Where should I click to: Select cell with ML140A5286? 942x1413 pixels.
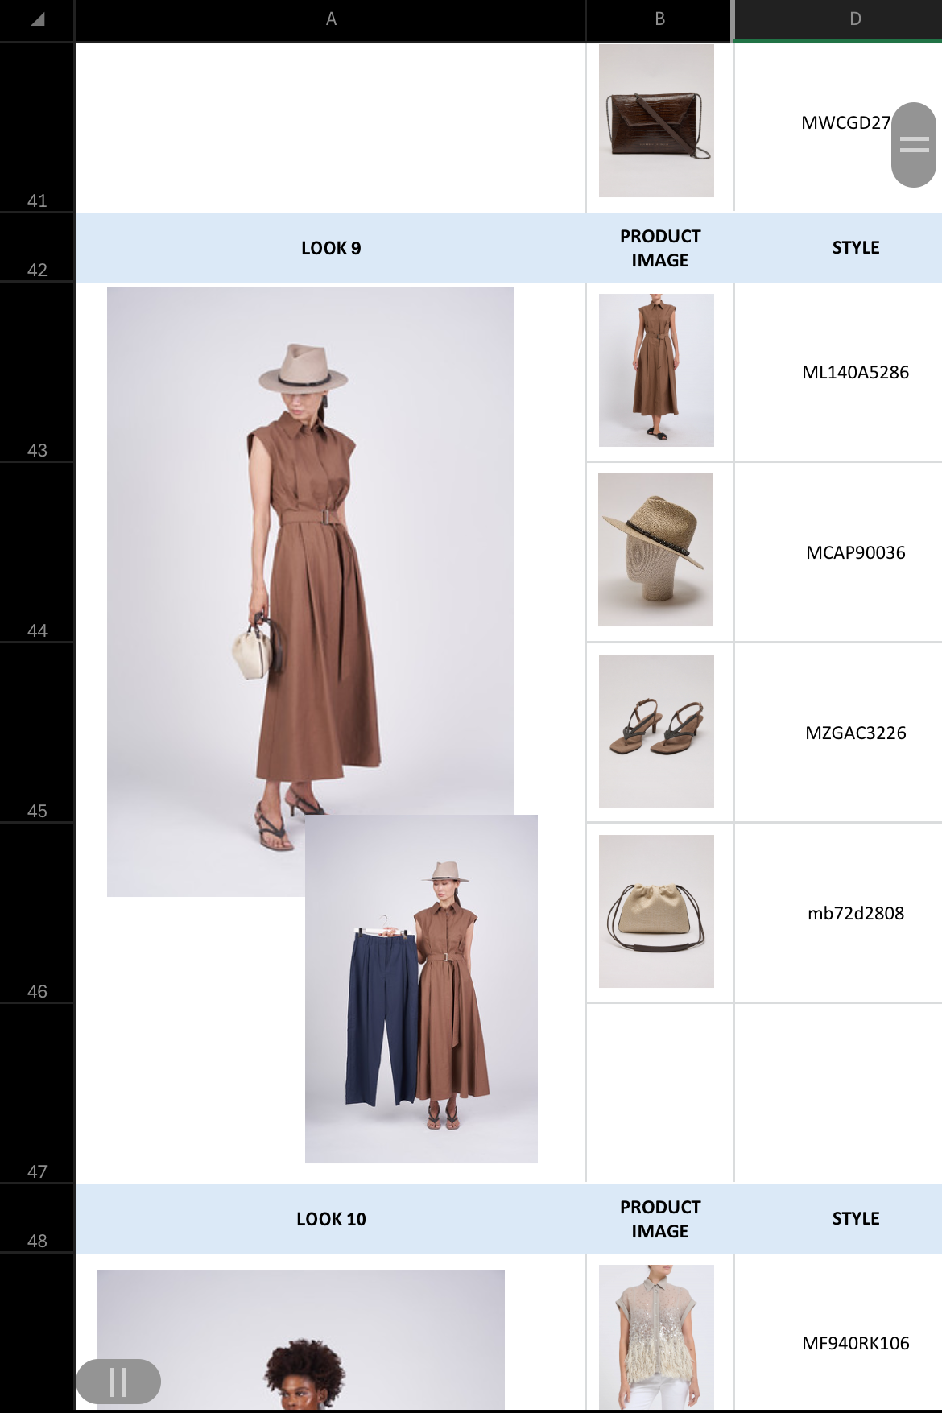pyautogui.click(x=838, y=372)
